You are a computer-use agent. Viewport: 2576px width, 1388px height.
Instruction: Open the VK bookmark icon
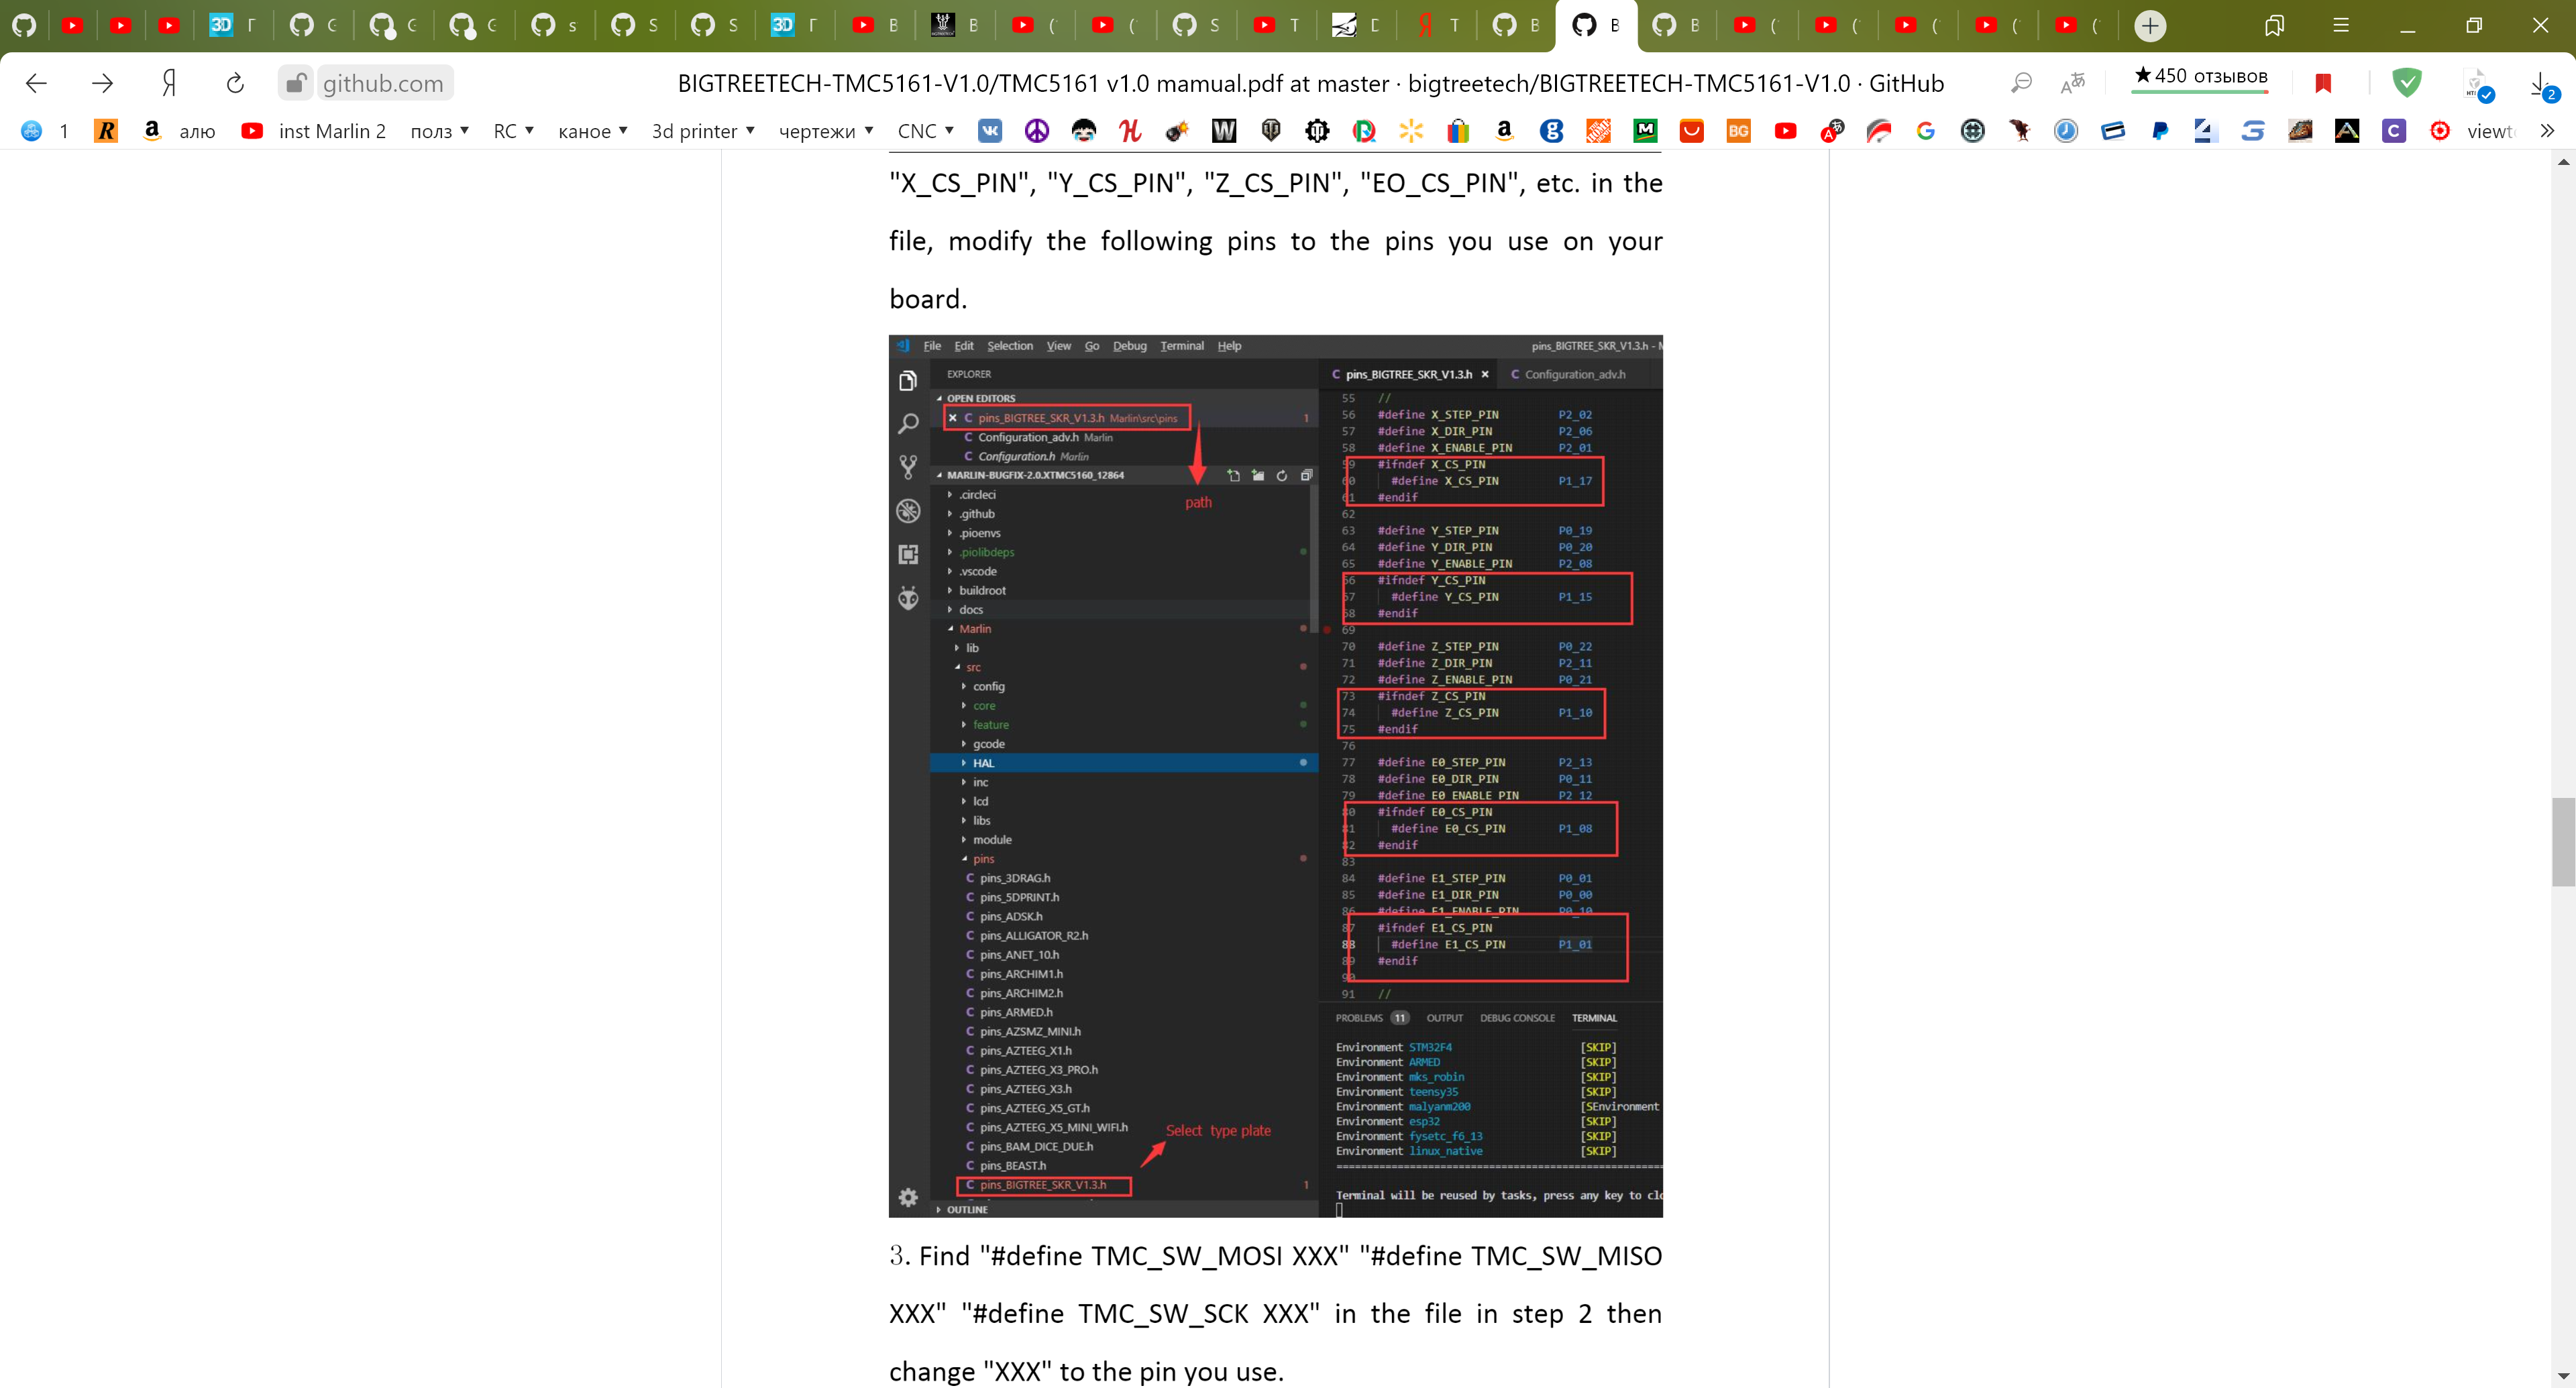(x=990, y=131)
